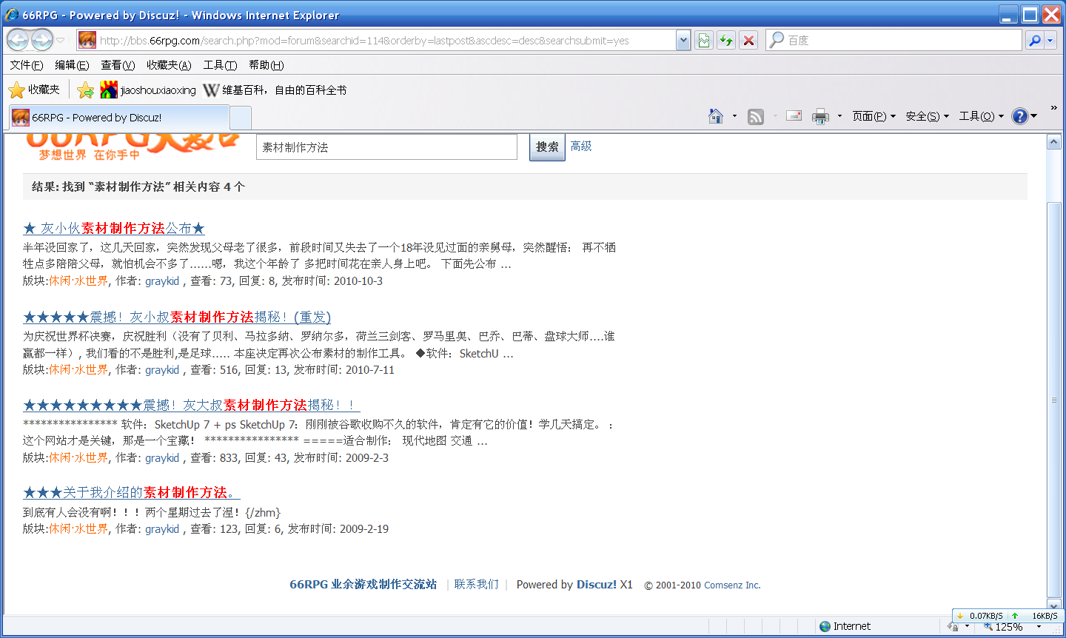Expand command bar overflow chevron
This screenshot has height=638, width=1066.
[1054, 108]
